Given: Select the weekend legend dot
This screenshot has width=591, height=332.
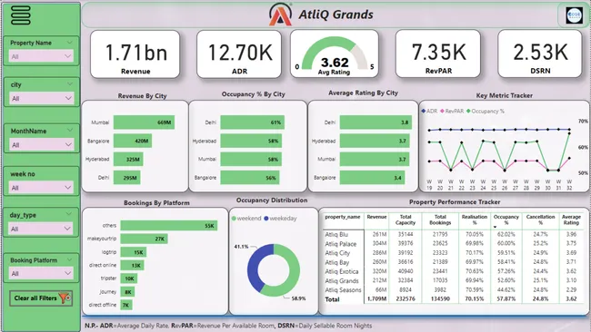Looking at the screenshot, I should [x=234, y=219].
